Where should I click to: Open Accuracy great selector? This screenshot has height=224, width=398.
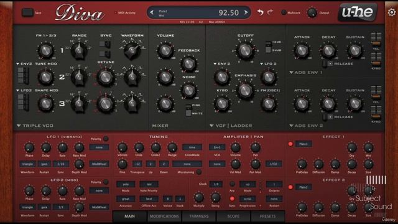click(x=126, y=199)
